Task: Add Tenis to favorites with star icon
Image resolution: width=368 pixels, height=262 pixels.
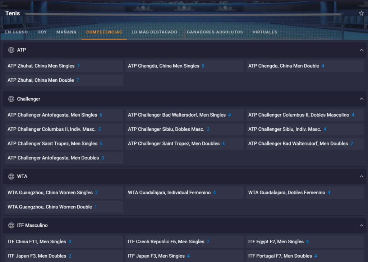Action: tap(361, 13)
